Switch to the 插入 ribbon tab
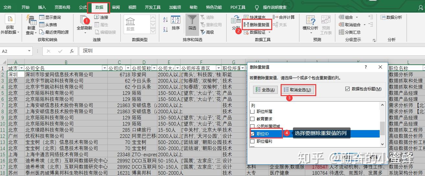The height and width of the screenshot is (176, 425). [42, 7]
